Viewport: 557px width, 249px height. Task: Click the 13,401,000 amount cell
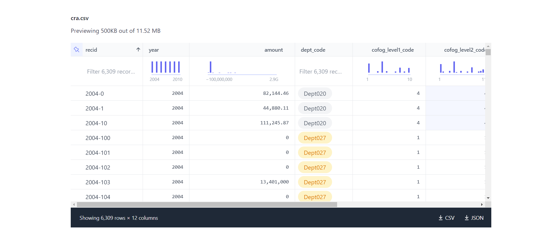[x=274, y=182]
